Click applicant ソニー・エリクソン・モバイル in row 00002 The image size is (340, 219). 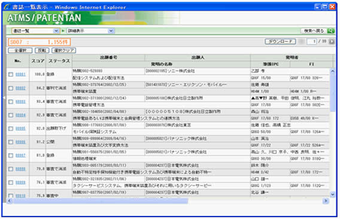pyautogui.click(x=186, y=85)
